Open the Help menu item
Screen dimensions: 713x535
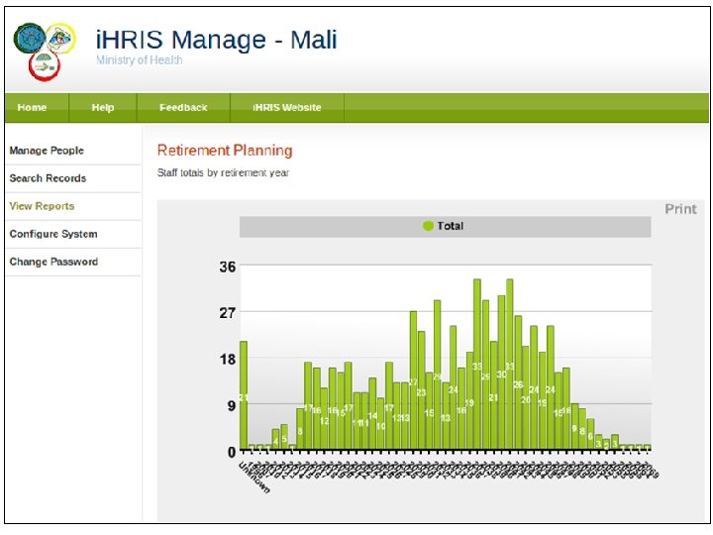[x=103, y=108]
